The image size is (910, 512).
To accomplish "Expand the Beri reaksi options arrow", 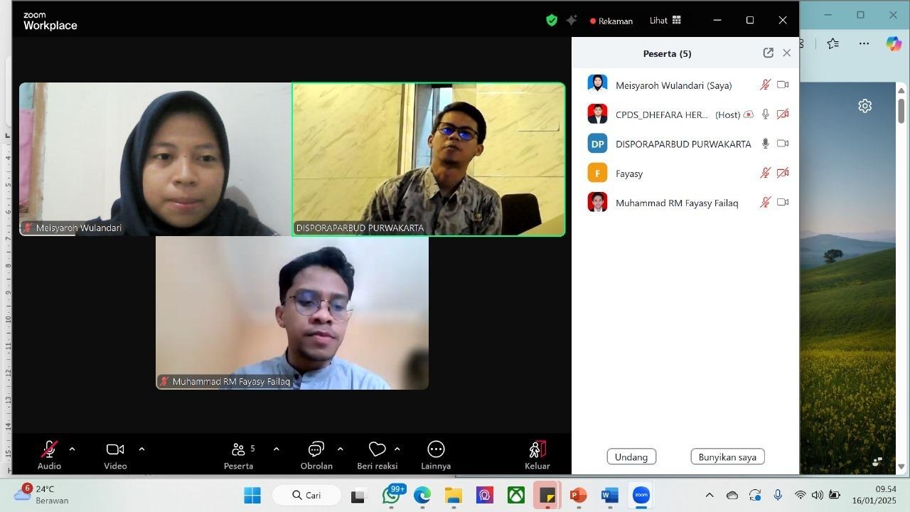I will click(397, 449).
